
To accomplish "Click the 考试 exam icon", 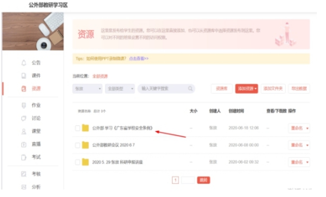I will coord(24,157).
